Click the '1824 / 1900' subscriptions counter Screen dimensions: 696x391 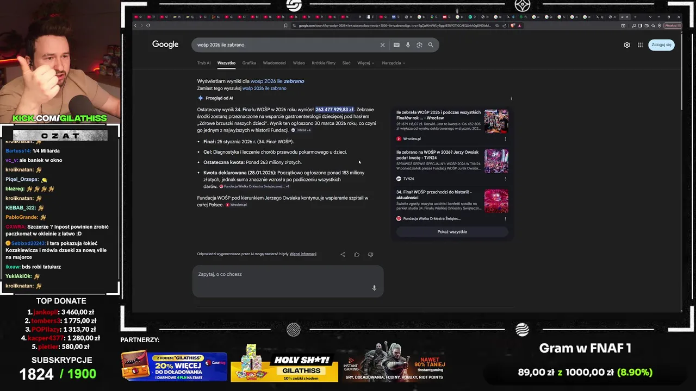[x=58, y=374]
